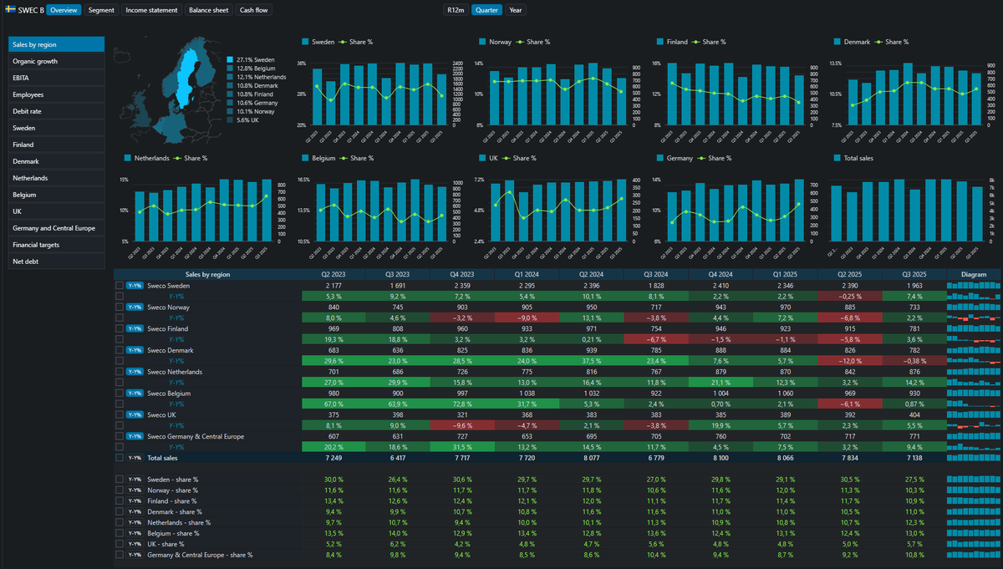The image size is (1003, 569).
Task: Tick the checkbox for Sweco Denmark row
Action: [120, 350]
